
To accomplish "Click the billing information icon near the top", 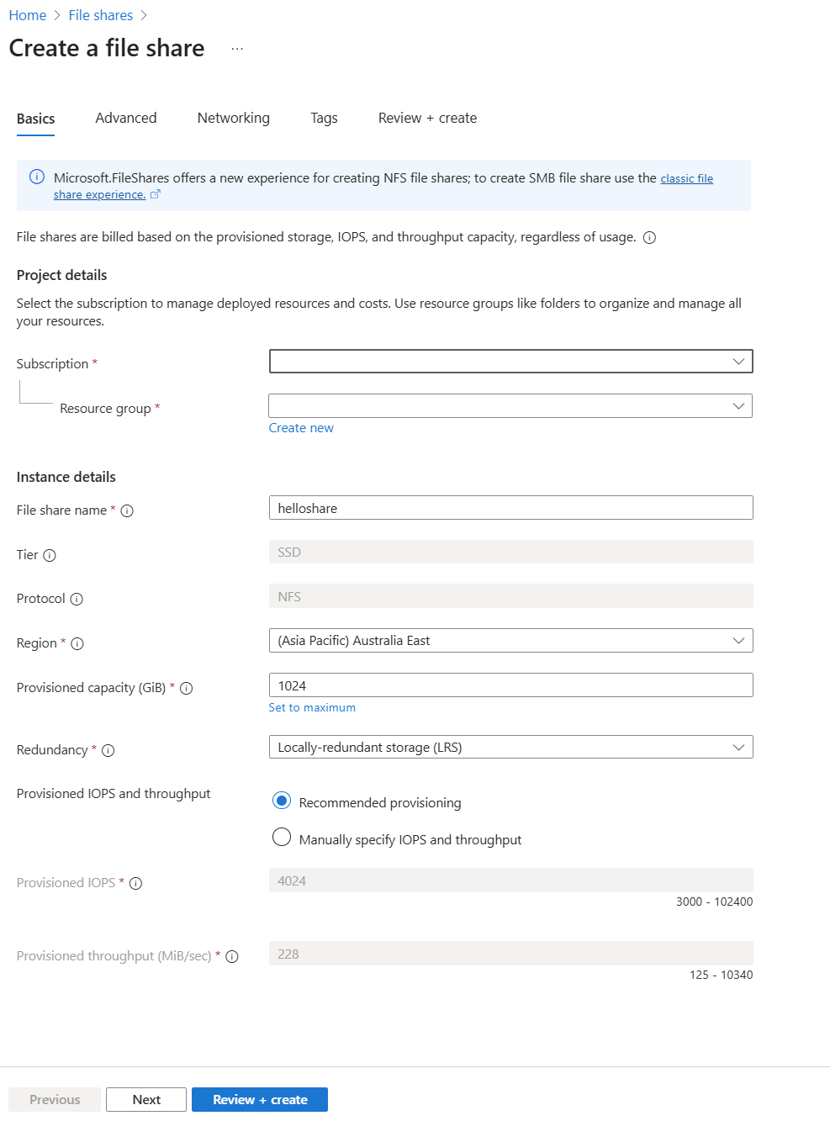I will pos(648,237).
